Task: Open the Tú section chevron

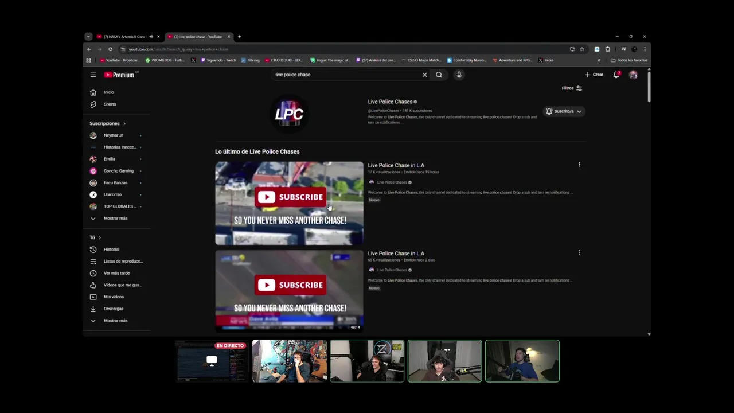Action: click(x=99, y=237)
